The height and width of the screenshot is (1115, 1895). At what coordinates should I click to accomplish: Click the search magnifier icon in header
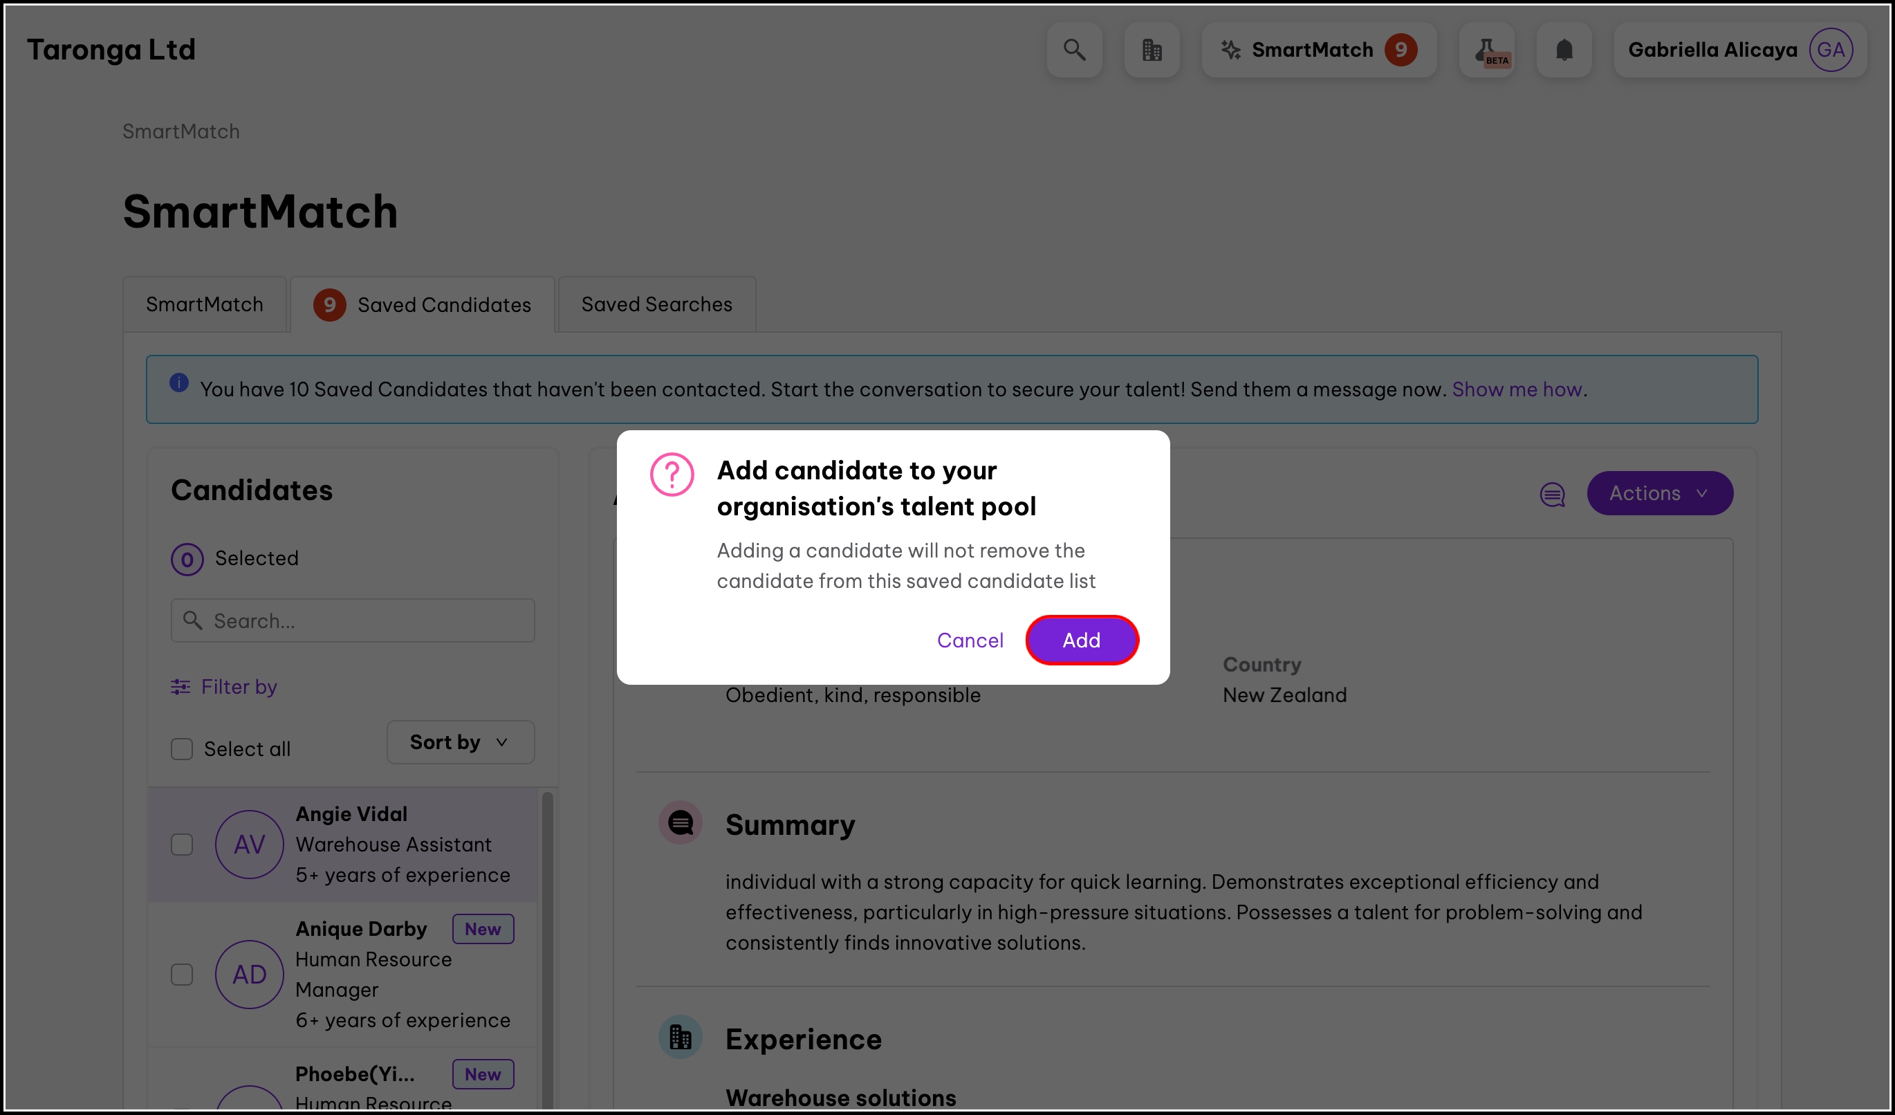(x=1074, y=50)
